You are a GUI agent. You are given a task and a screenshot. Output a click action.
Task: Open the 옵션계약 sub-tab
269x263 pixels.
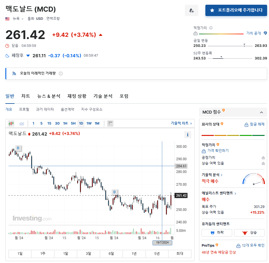[x=67, y=109]
